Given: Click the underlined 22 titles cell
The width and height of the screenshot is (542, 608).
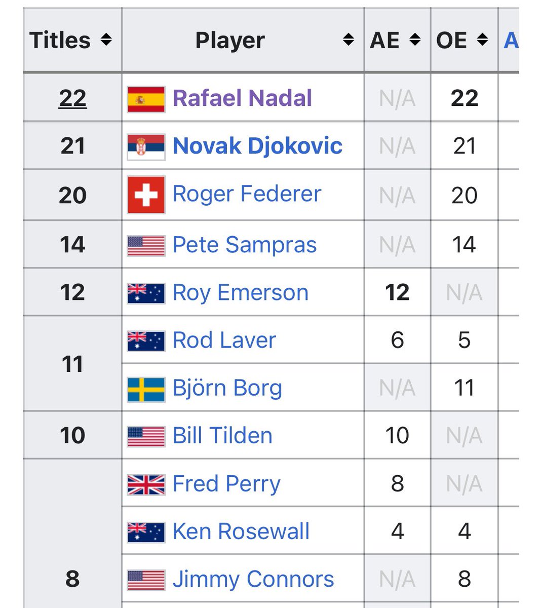Looking at the screenshot, I should [72, 98].
